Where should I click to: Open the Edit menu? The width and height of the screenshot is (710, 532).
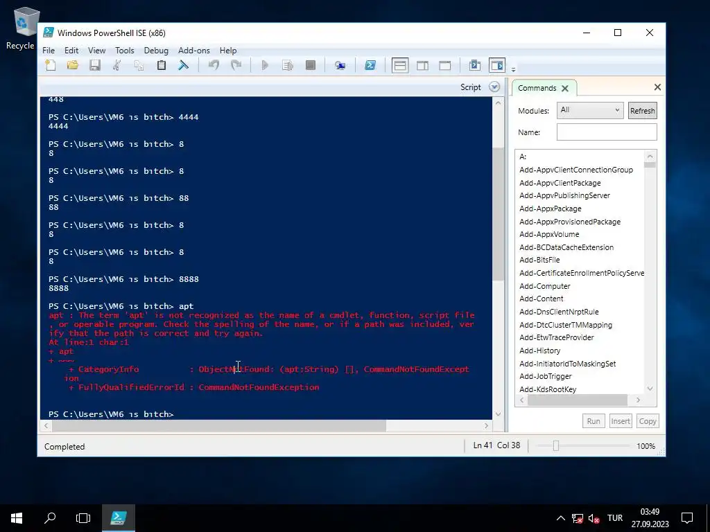71,50
